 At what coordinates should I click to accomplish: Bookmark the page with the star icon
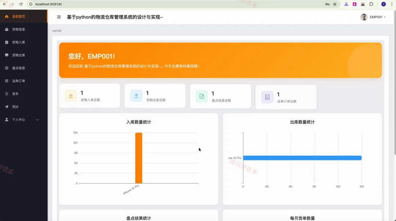click(335, 4)
